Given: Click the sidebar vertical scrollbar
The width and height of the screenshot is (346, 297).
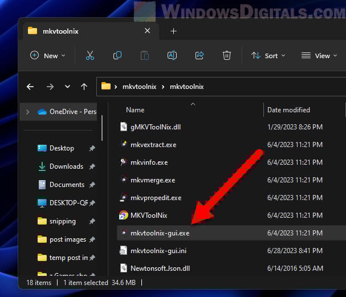Looking at the screenshot, I should [x=102, y=128].
